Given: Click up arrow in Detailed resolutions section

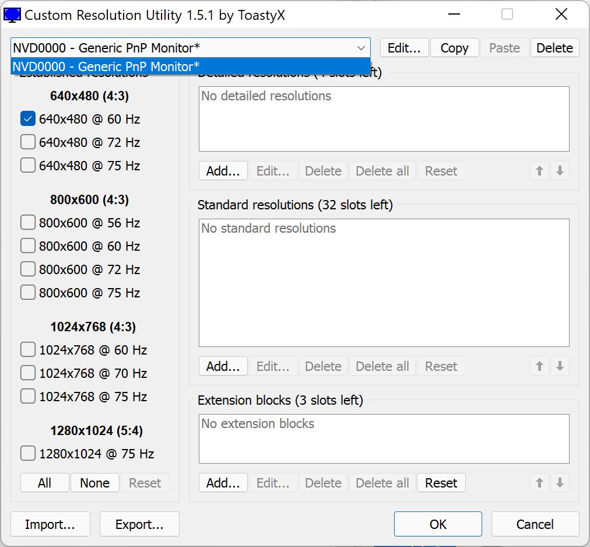Looking at the screenshot, I should [540, 171].
